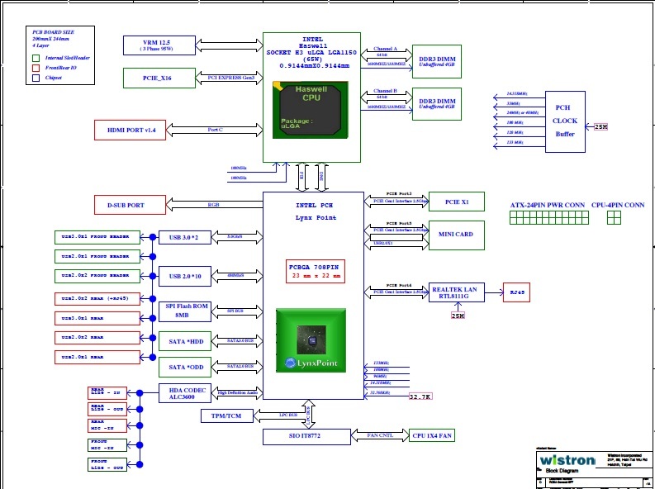Image resolution: width=655 pixels, height=489 pixels.
Task: Select the USB 3.0 *2 block
Action: (185, 238)
